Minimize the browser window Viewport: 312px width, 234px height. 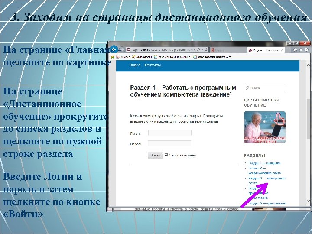290,43
